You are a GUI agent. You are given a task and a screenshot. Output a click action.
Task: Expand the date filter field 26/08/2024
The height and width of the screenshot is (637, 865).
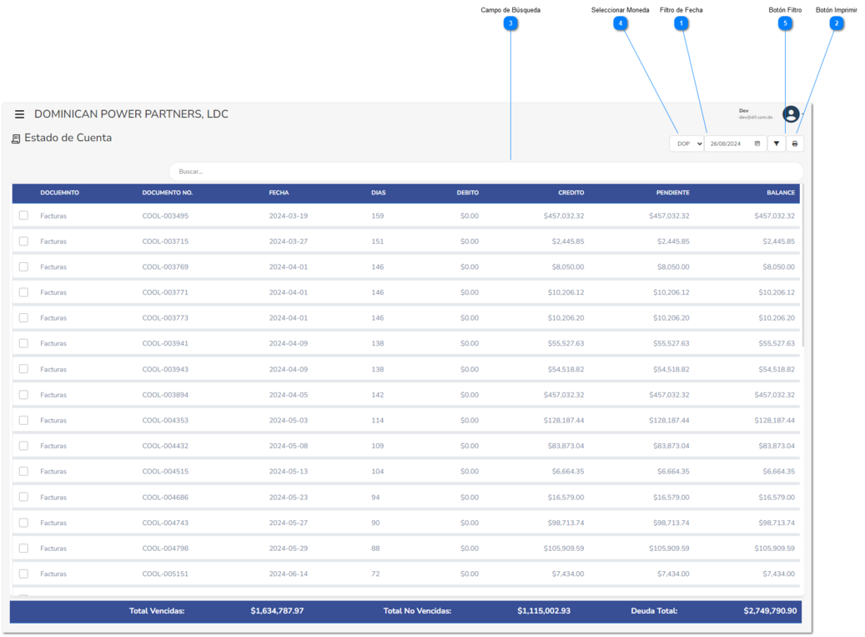[736, 144]
